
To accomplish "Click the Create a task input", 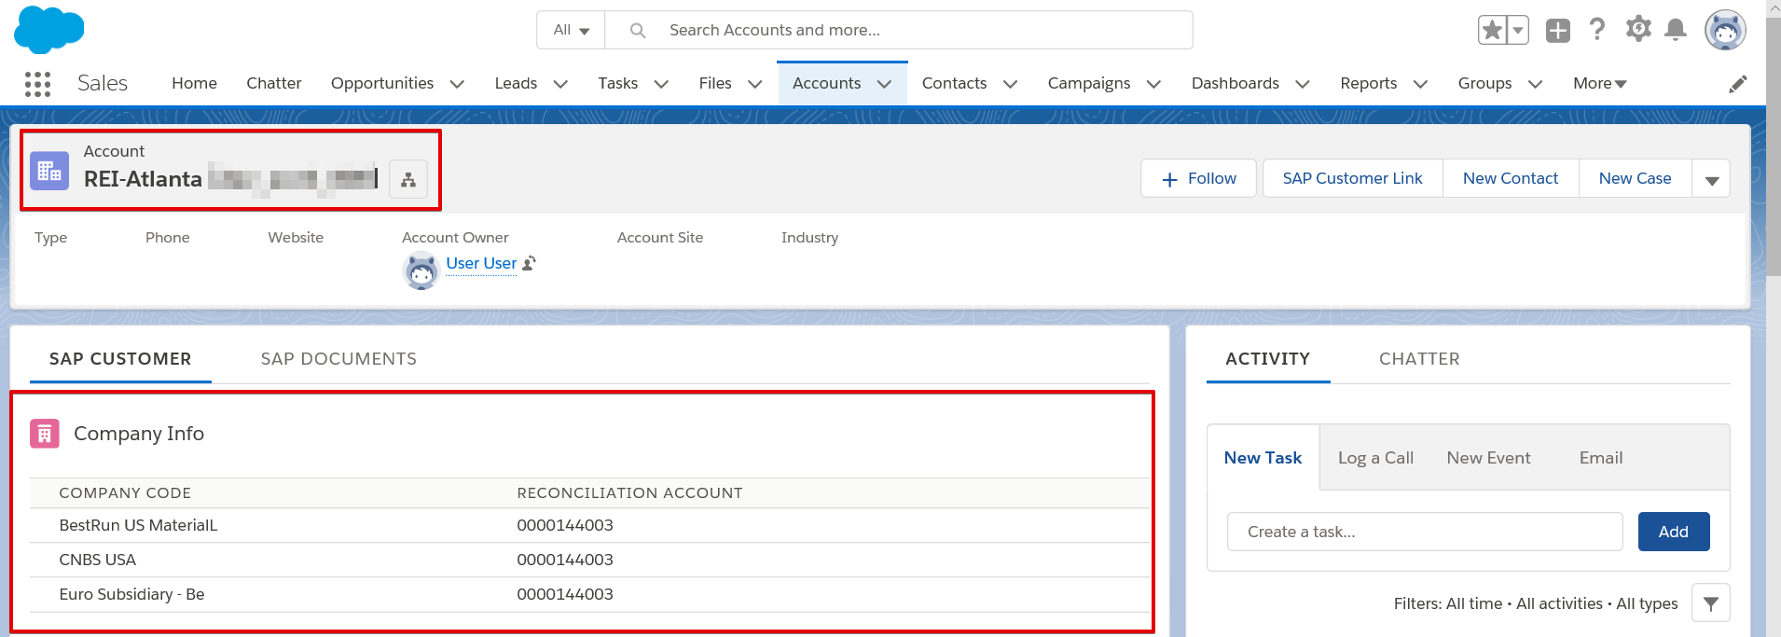I will (x=1425, y=532).
